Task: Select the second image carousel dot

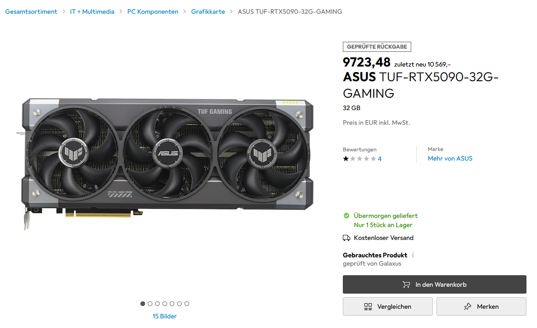Action: pos(150,304)
